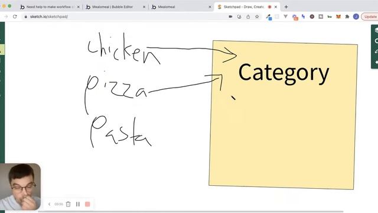
Task: Switch to the Mealomeal Bubble Editor tab
Action: (115, 7)
